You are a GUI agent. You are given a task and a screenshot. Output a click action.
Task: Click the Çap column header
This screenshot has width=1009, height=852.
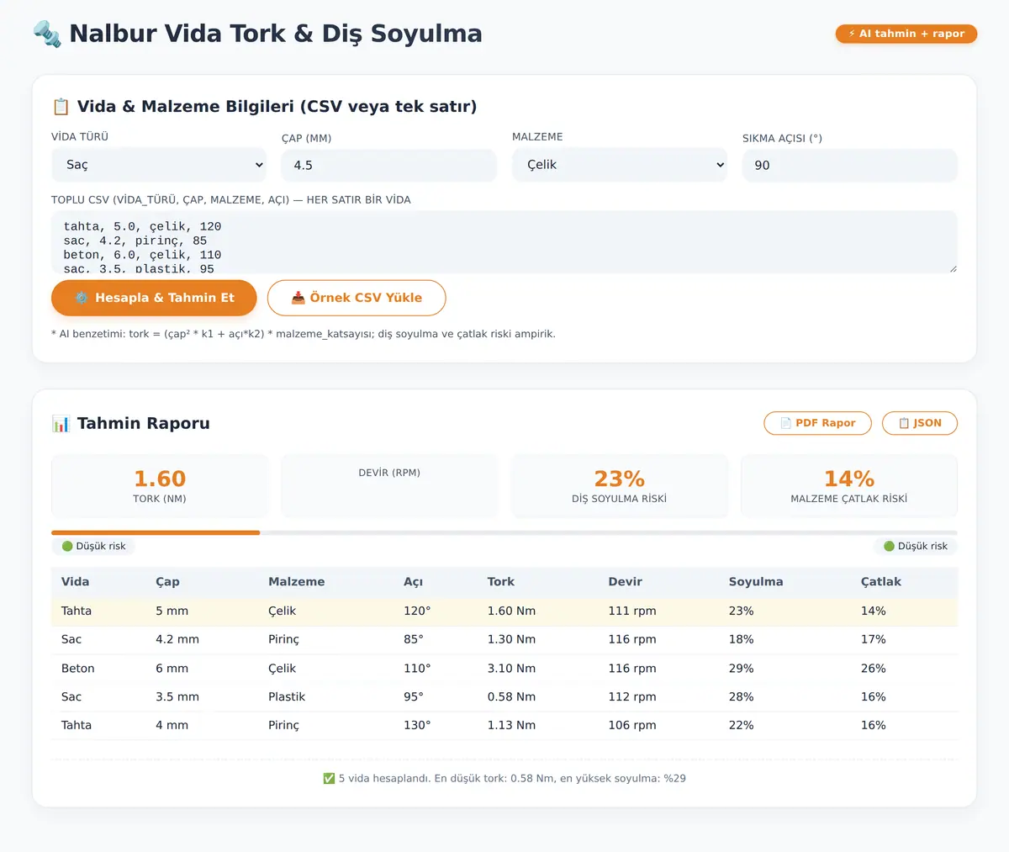coord(167,582)
